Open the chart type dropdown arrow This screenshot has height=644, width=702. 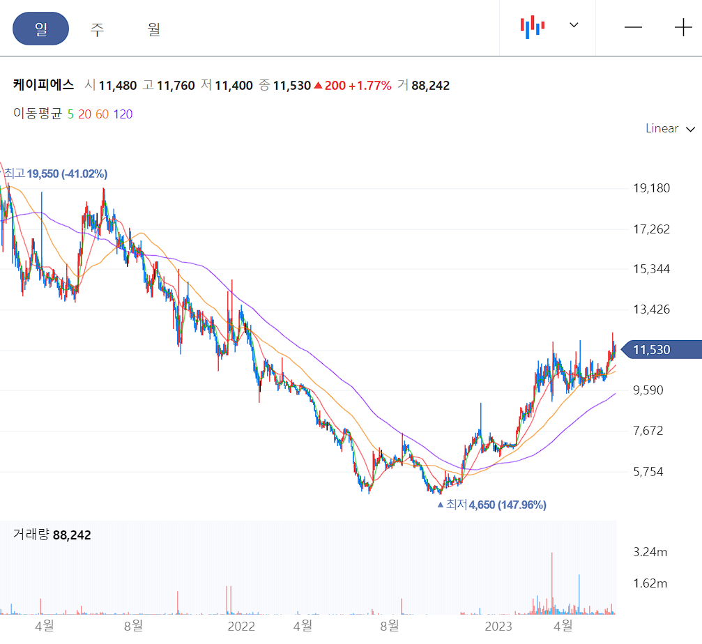(x=574, y=25)
